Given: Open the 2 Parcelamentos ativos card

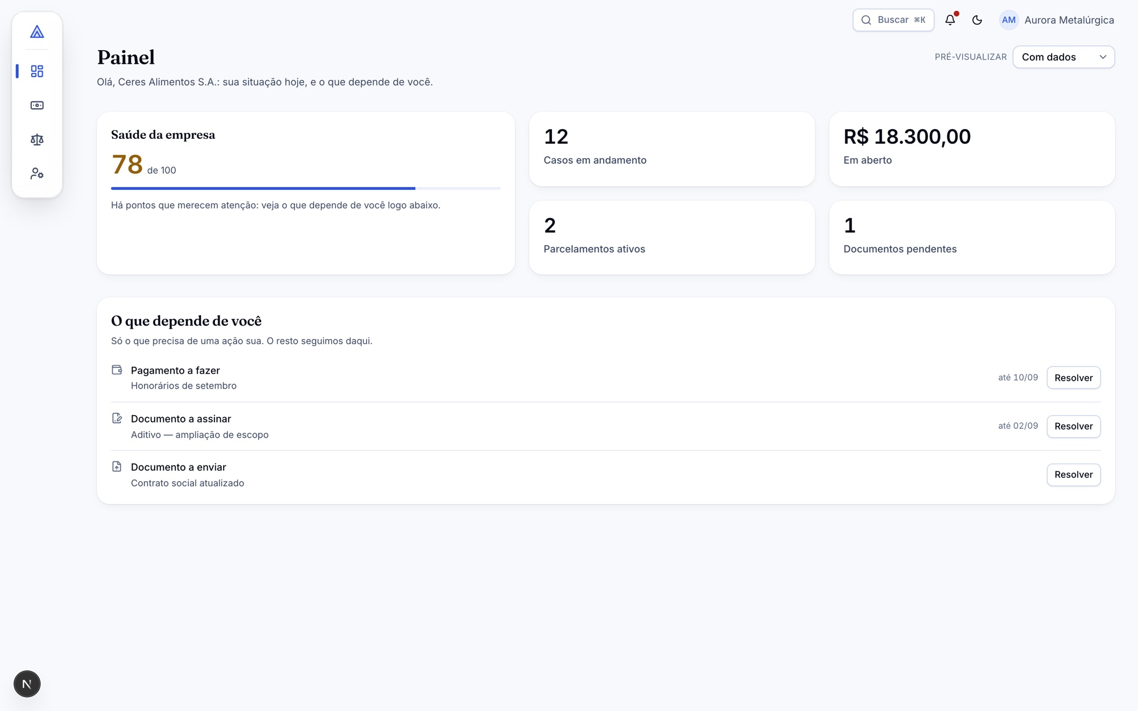Looking at the screenshot, I should coord(672,237).
